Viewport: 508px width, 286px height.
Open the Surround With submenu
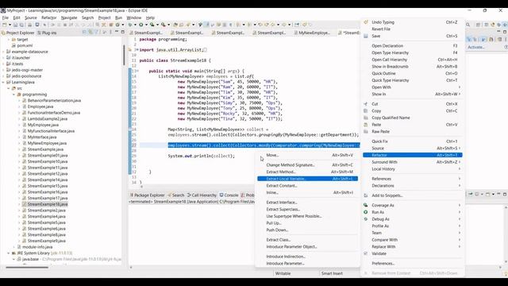412,162
